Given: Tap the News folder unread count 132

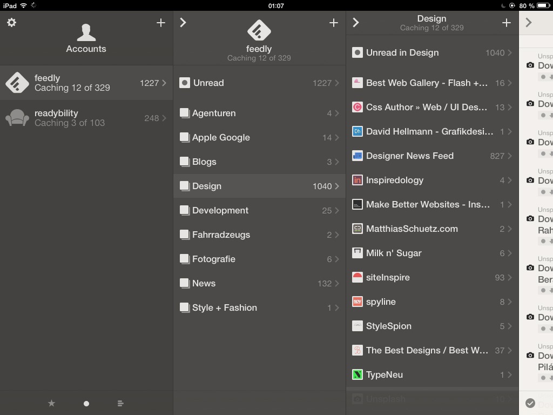Looking at the screenshot, I should click(x=325, y=283).
